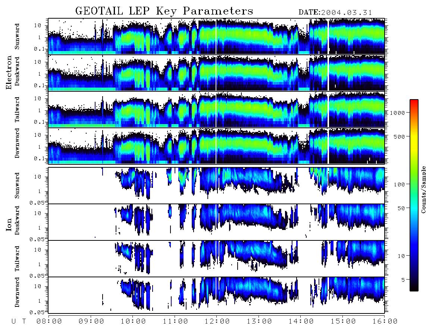The width and height of the screenshot is (426, 328).
Task: Click the 0.05 tick of Ion Sunward axis
Action: pos(37,202)
